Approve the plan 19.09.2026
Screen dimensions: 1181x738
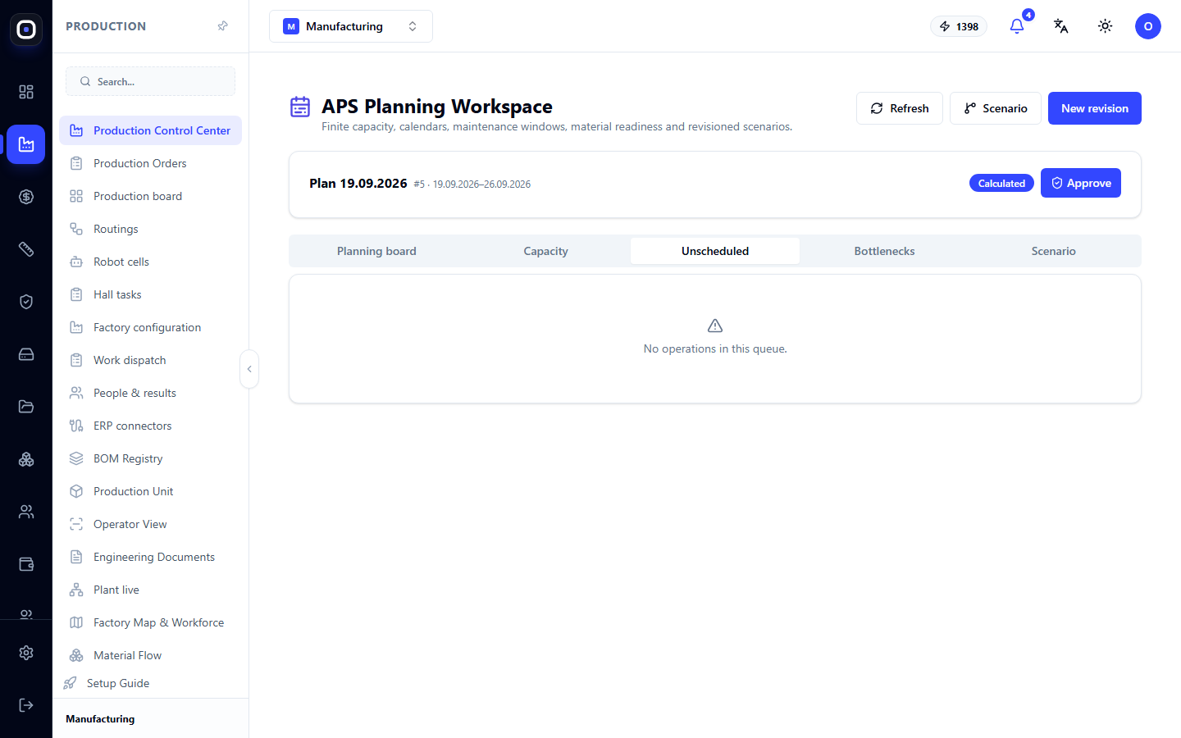[x=1081, y=183]
